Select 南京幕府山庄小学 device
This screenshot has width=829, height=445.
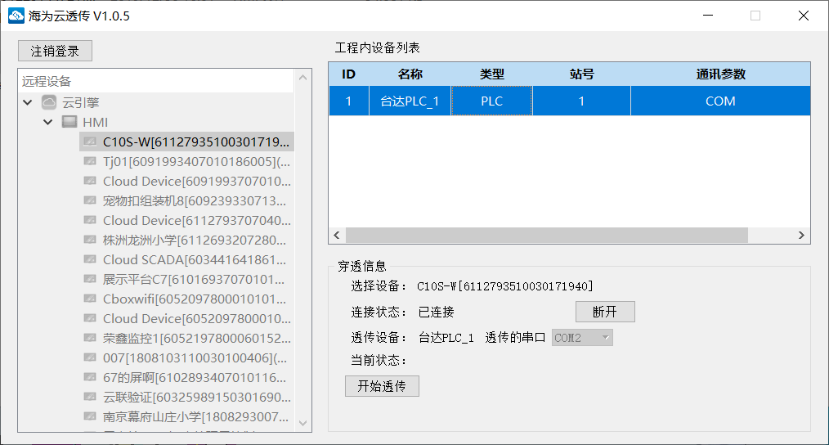tap(195, 416)
